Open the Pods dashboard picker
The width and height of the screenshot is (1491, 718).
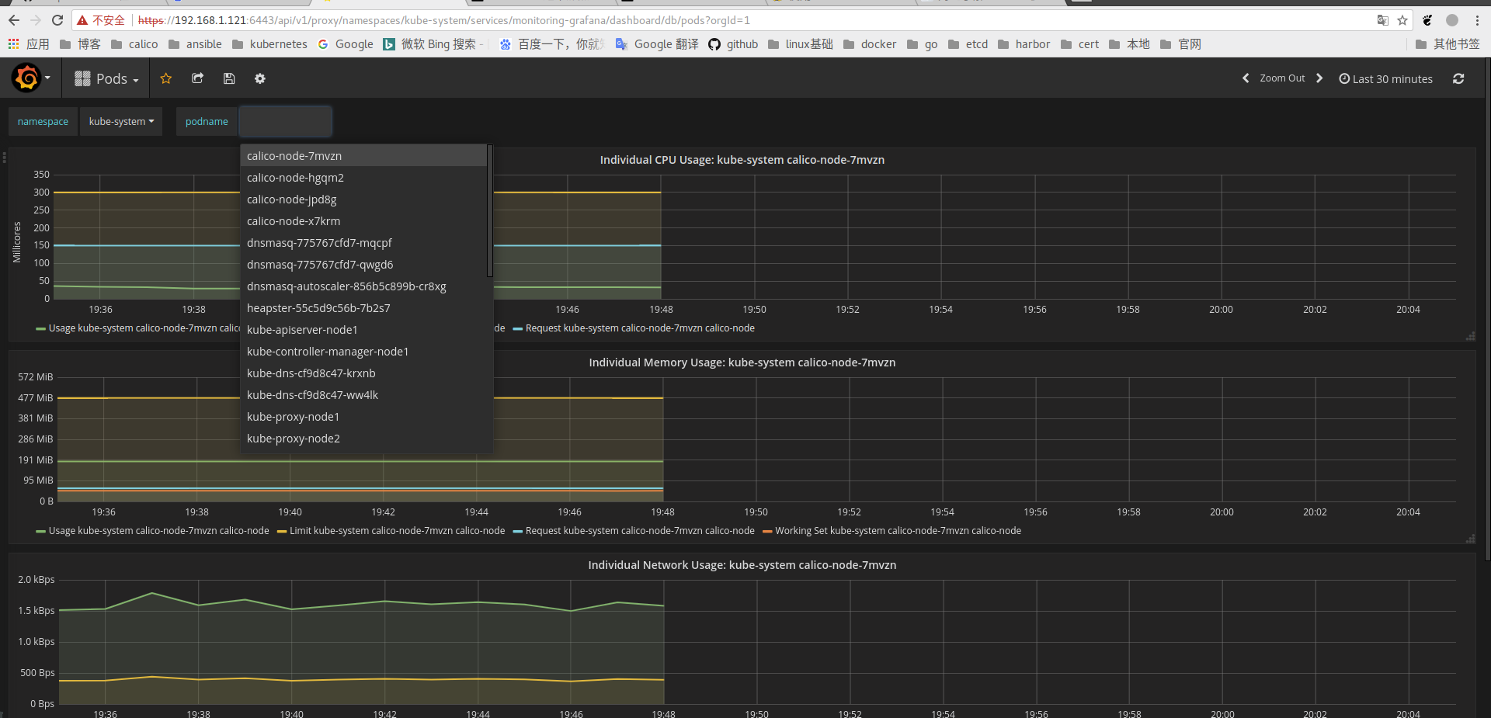point(106,78)
